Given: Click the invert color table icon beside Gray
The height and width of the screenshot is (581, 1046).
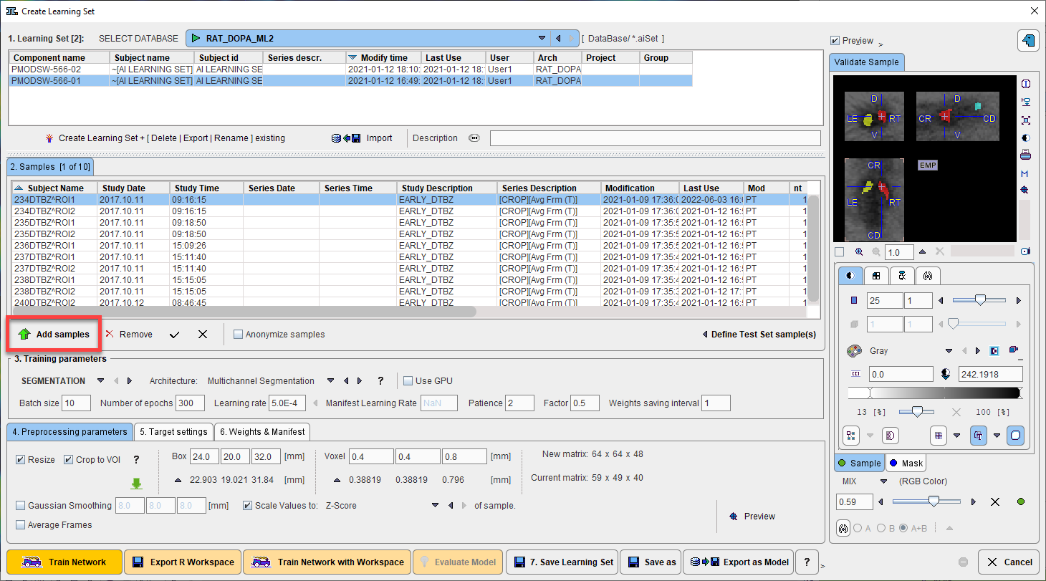Looking at the screenshot, I should click(x=994, y=351).
